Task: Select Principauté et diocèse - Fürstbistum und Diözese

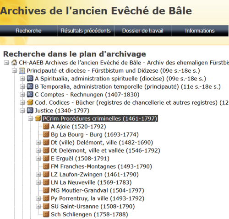Action: point(114,71)
